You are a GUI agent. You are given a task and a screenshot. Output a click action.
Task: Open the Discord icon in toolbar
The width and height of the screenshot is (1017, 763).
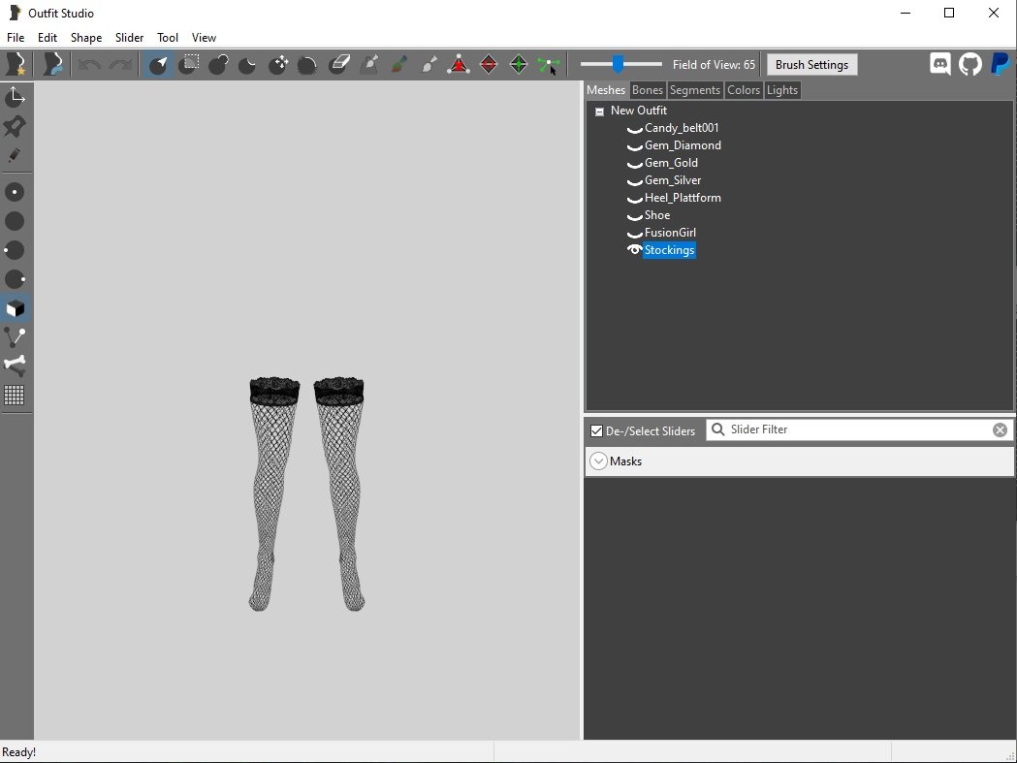(x=939, y=65)
